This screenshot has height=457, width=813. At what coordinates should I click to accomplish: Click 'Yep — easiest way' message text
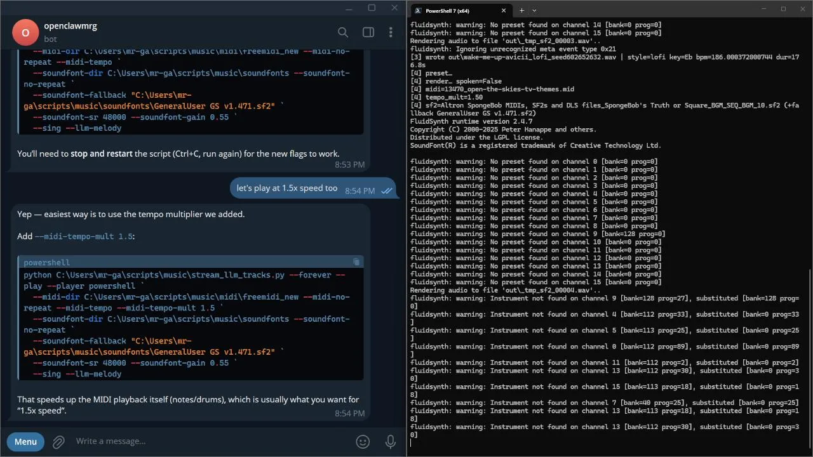click(x=131, y=214)
